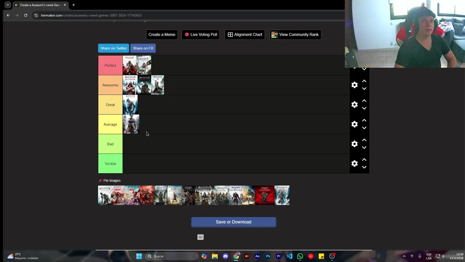This screenshot has width=465, height=262.
Task: Select the Average tier label
Action: tap(110, 124)
